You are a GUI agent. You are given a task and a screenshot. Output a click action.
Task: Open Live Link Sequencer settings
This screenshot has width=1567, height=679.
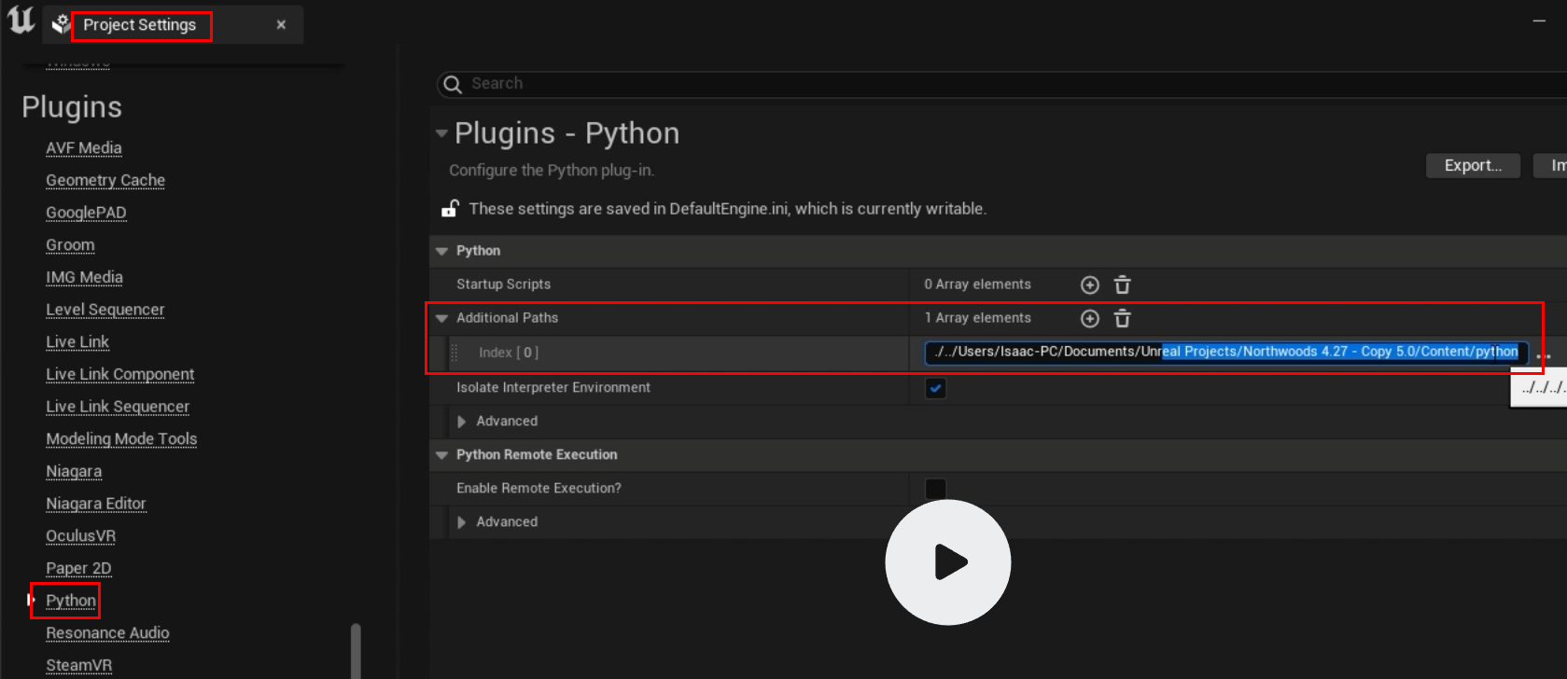[118, 407]
